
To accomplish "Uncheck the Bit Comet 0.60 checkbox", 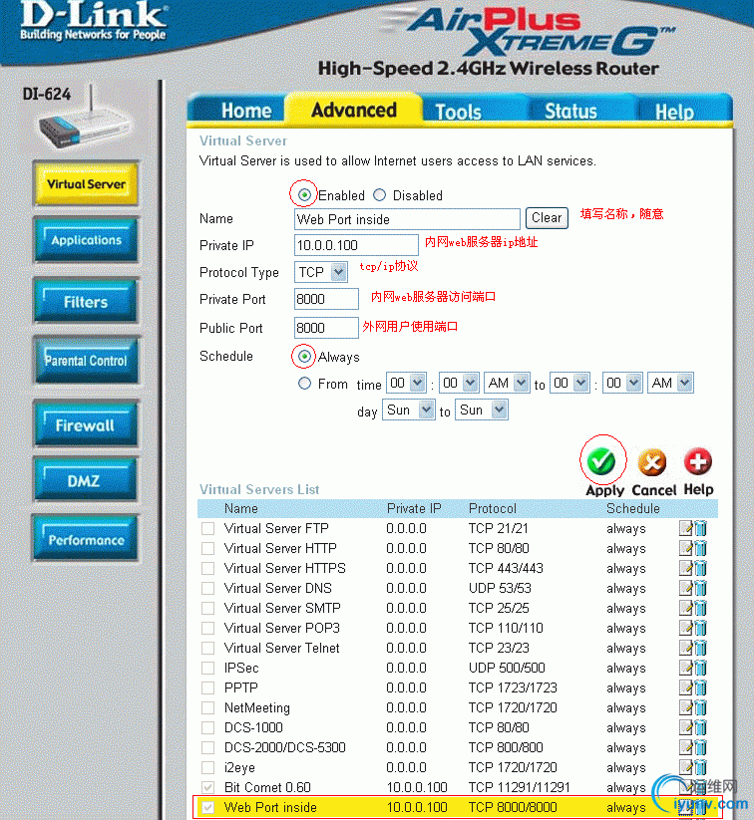I will pos(207,787).
